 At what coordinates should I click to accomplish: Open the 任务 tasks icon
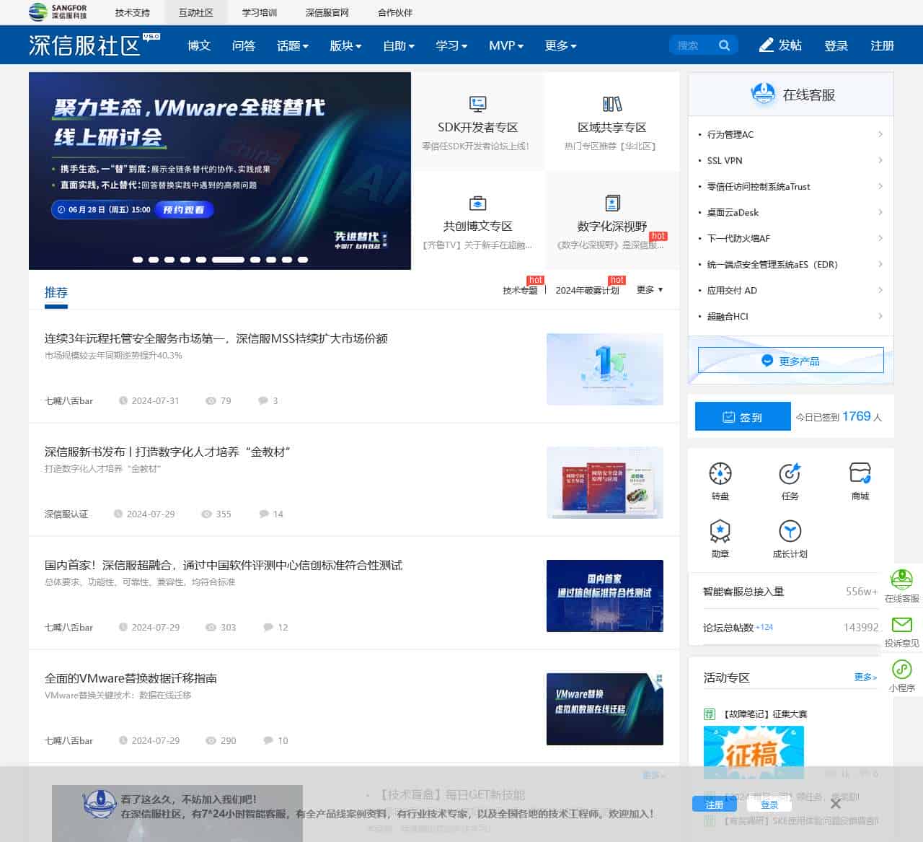tap(790, 474)
